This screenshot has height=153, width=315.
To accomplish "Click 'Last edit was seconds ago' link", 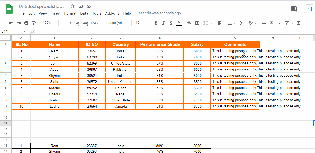I will [x=159, y=13].
